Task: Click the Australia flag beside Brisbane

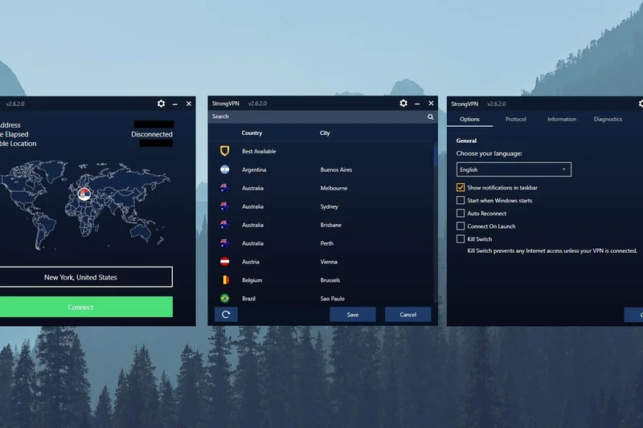Action: 225,225
